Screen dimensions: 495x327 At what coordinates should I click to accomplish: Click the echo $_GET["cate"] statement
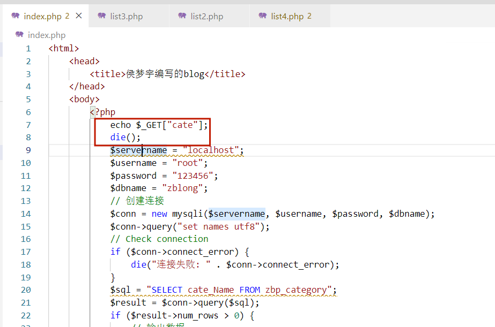pos(159,125)
